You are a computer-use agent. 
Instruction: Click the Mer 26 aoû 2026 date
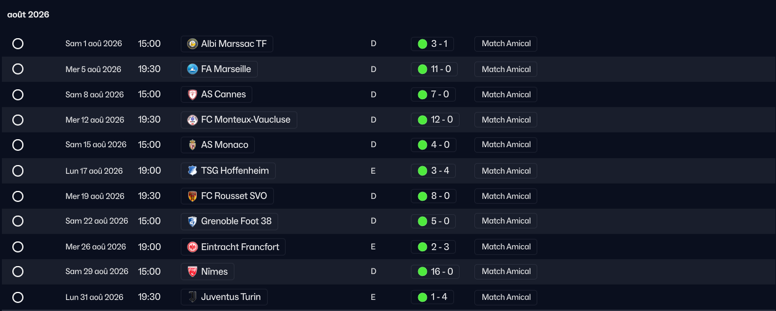click(96, 247)
